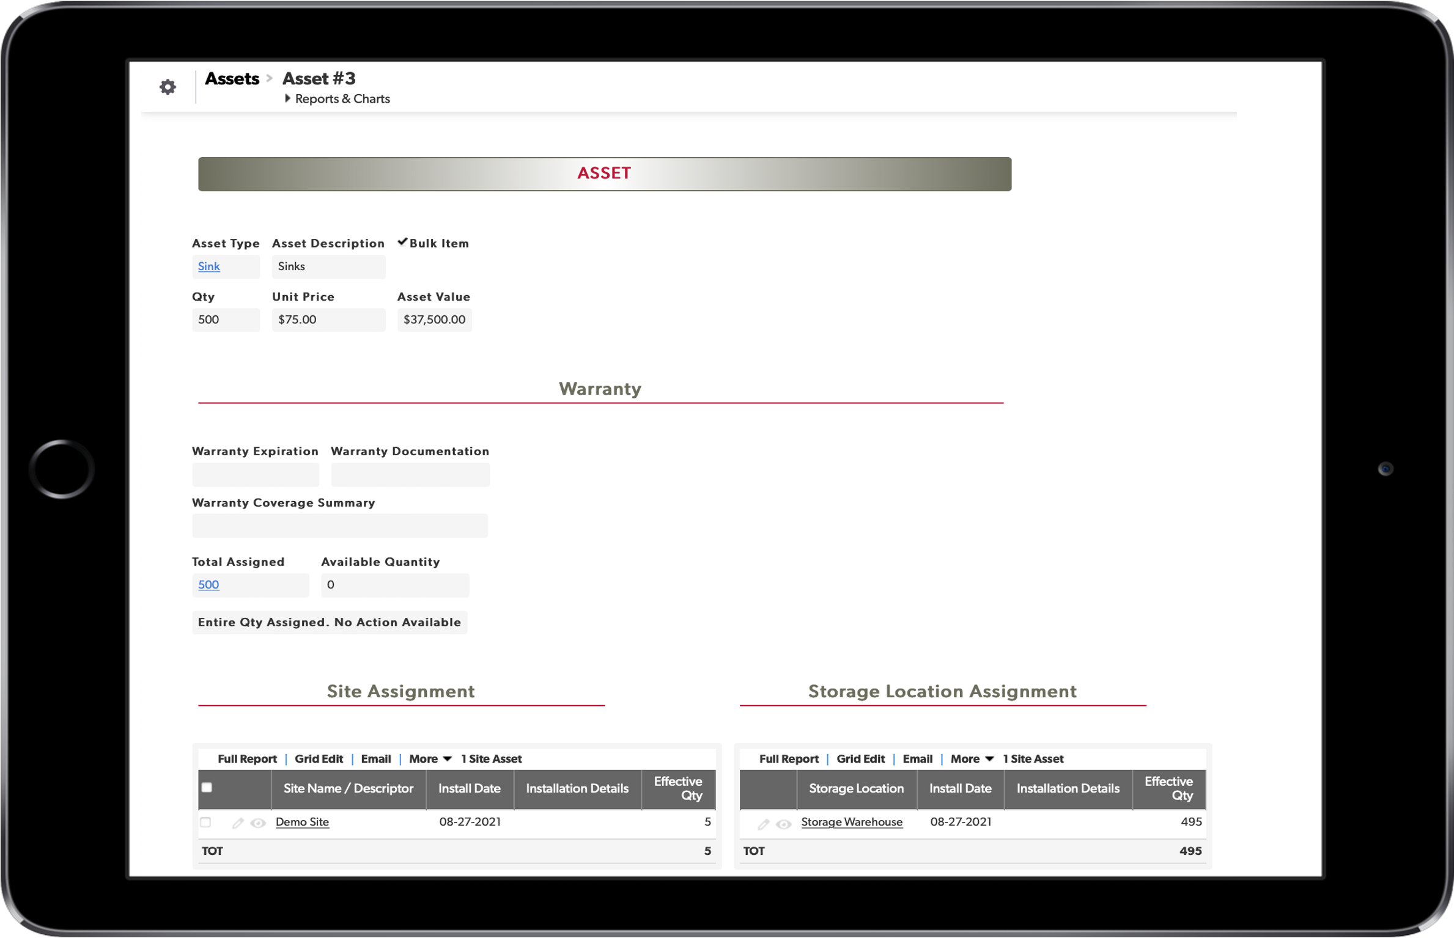The image size is (1454, 938).
Task: Open the Storage Warehouse link
Action: tap(852, 822)
